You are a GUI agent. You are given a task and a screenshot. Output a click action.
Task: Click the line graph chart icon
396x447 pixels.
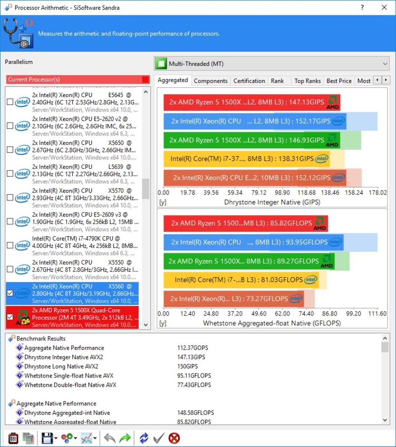coord(86,438)
